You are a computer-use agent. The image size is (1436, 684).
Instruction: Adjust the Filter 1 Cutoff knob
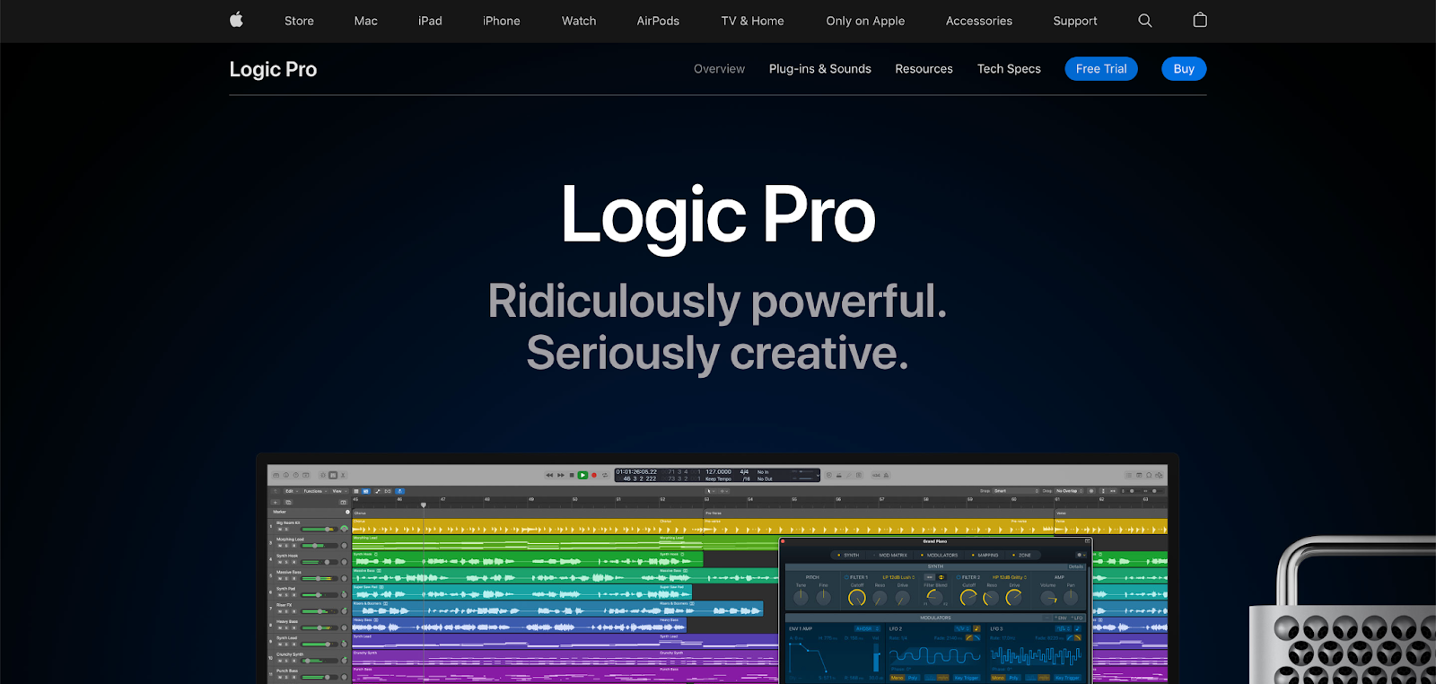[857, 597]
